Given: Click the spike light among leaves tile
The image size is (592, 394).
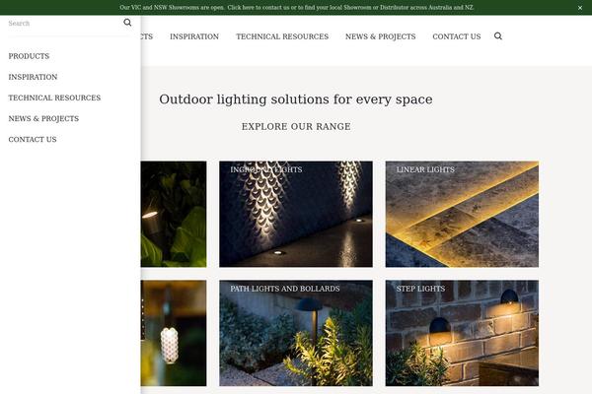Looking at the screenshot, I should (x=174, y=214).
